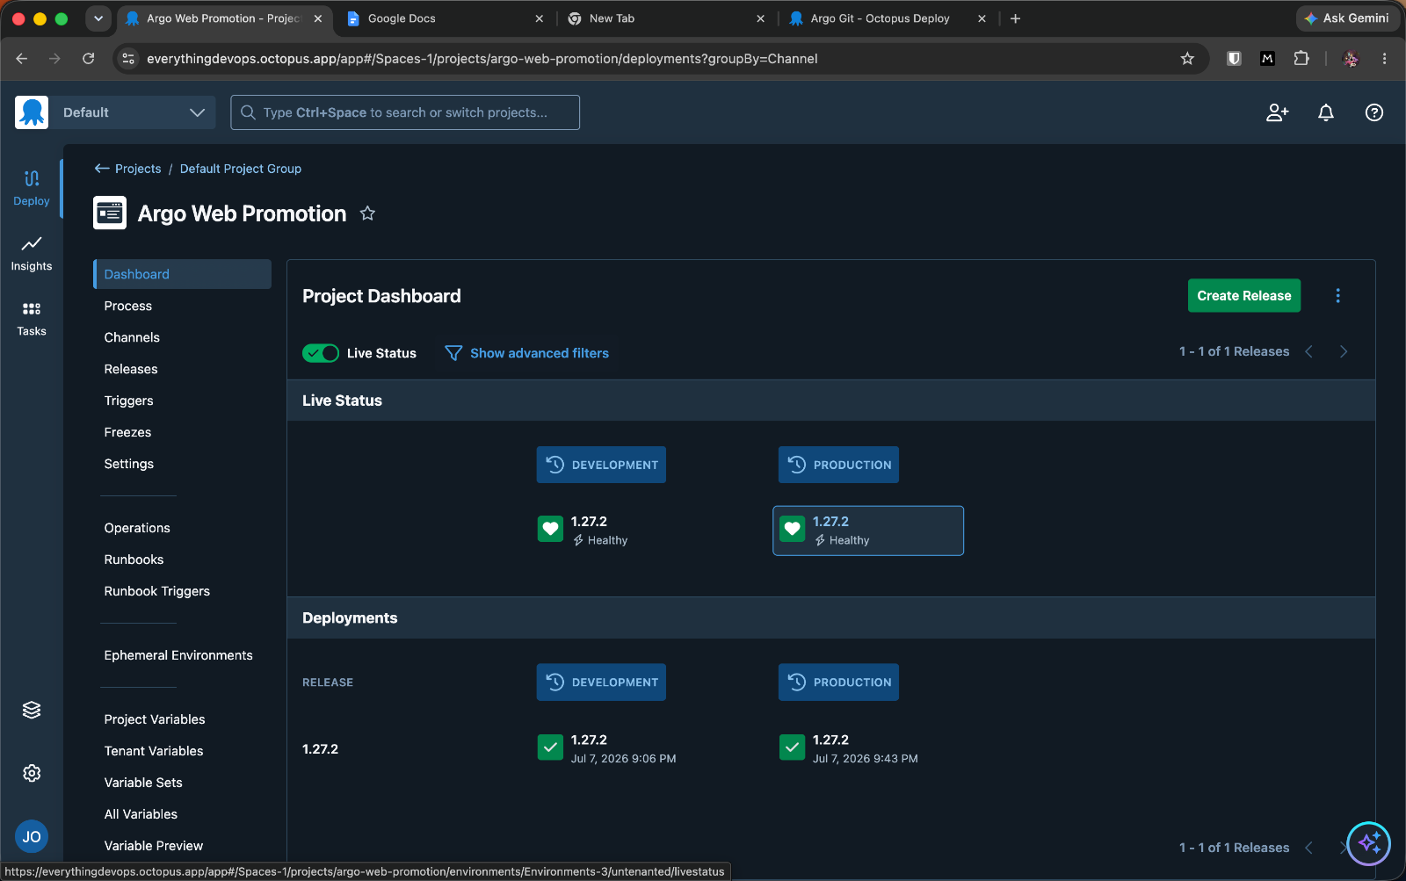Click the shield extension icon

point(1234,58)
